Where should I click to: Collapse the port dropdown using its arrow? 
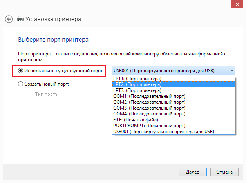tap(232, 71)
